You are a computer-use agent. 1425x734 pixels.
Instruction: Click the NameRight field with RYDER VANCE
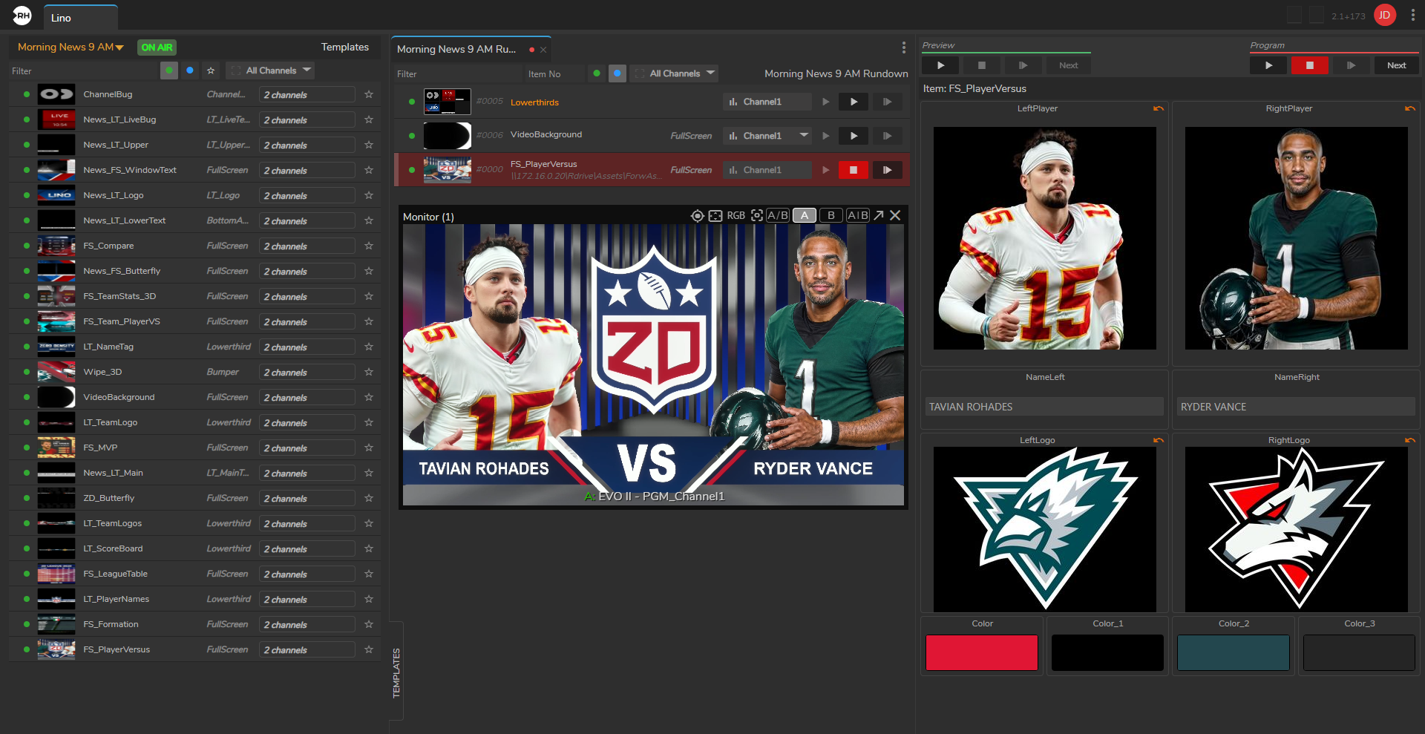click(1296, 407)
